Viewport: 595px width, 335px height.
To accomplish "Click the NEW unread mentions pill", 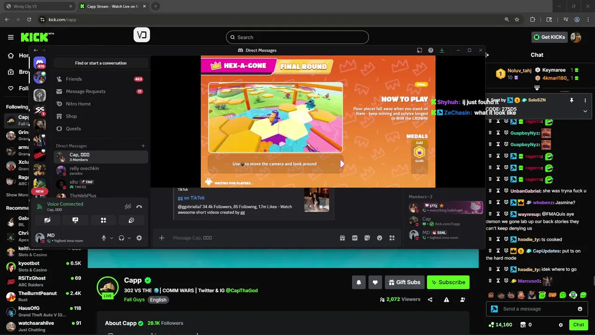I will point(40,191).
